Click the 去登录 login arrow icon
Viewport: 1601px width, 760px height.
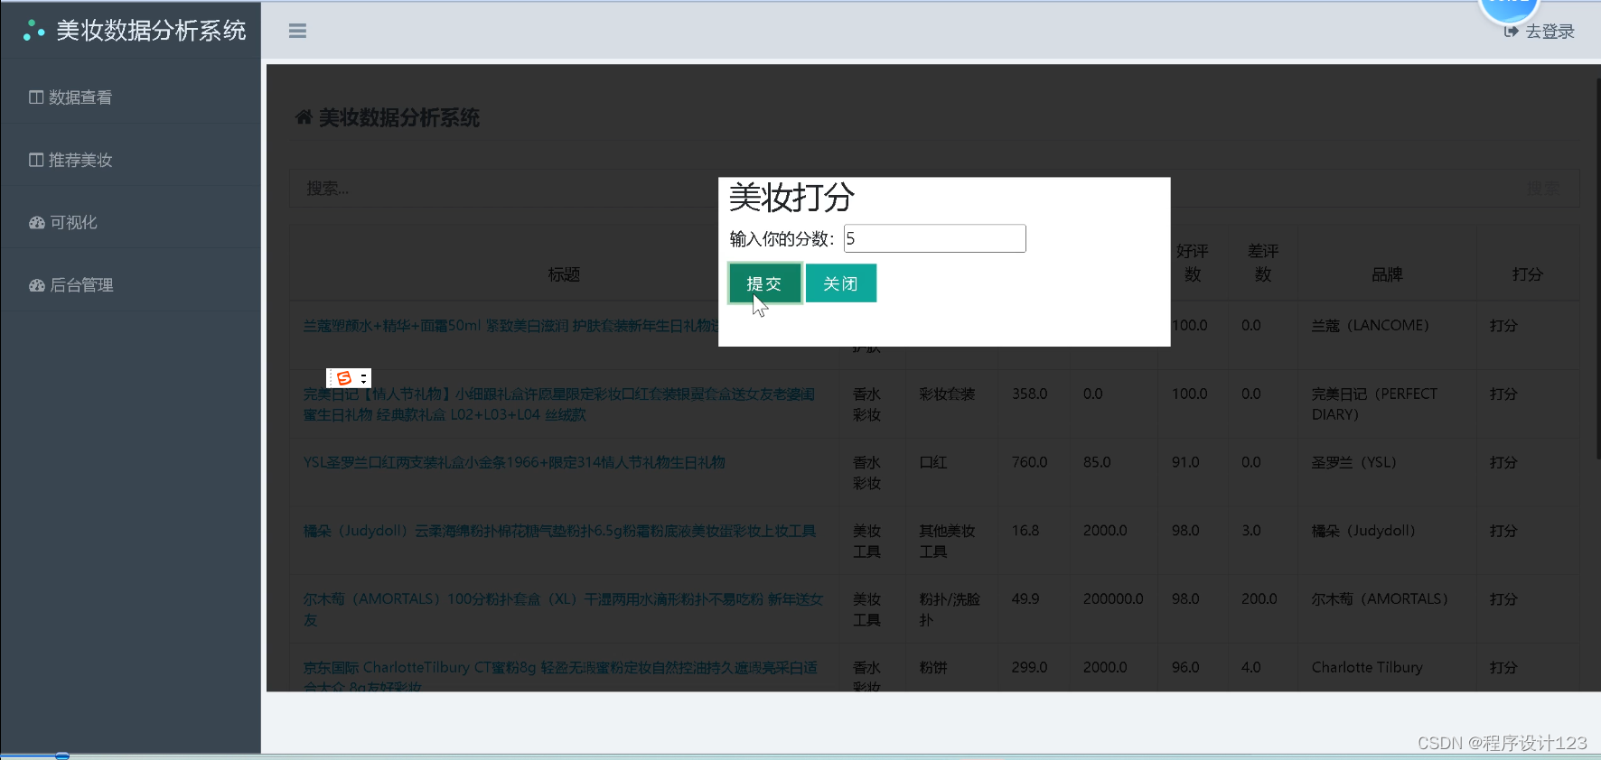coord(1511,32)
